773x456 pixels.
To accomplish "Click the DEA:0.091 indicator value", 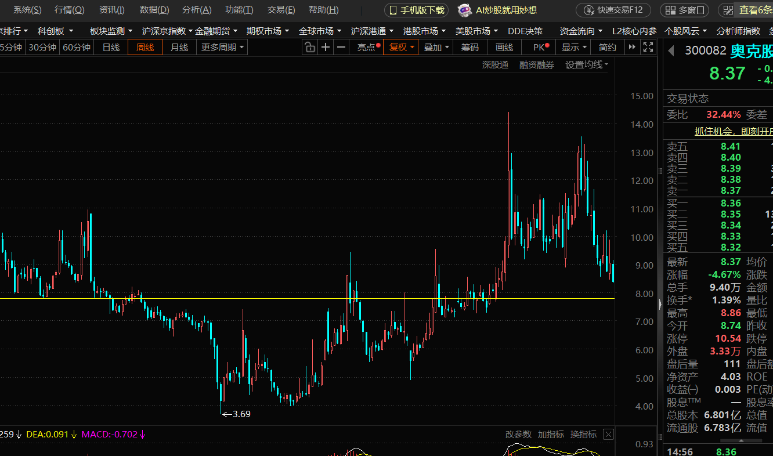I will (x=51, y=434).
